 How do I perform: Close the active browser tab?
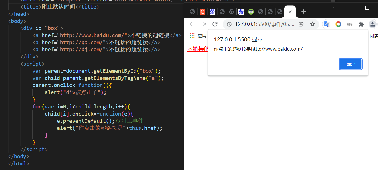pyautogui.click(x=290, y=12)
